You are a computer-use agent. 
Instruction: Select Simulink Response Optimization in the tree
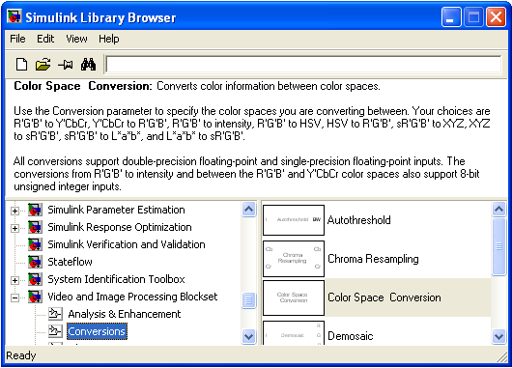[120, 227]
